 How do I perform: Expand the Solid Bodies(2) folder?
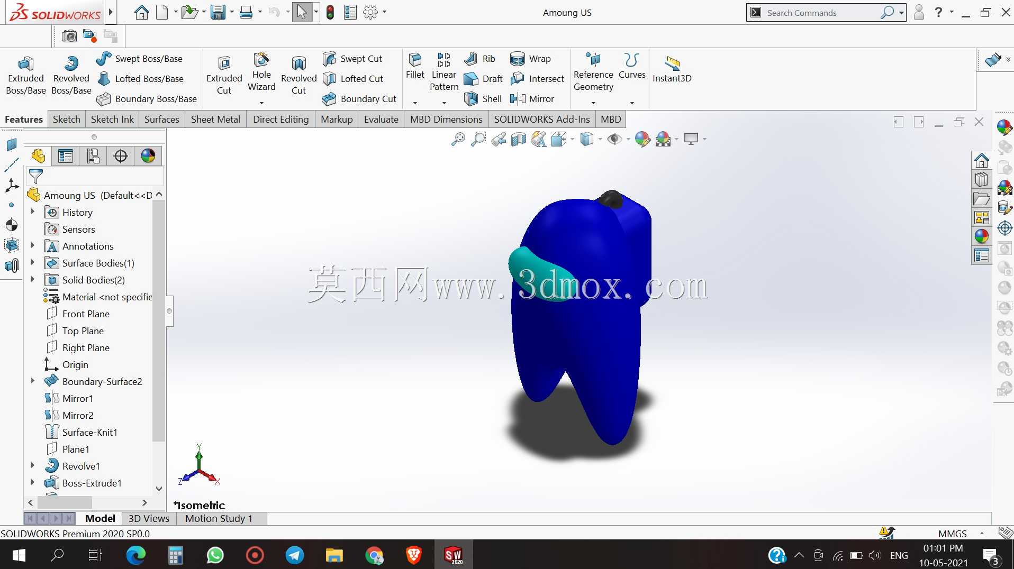32,279
